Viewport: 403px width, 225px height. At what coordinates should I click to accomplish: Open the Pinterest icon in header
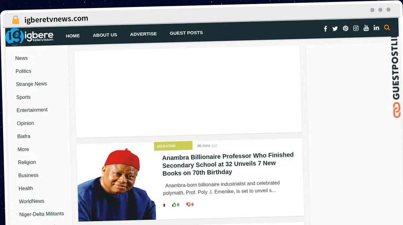[x=345, y=29]
